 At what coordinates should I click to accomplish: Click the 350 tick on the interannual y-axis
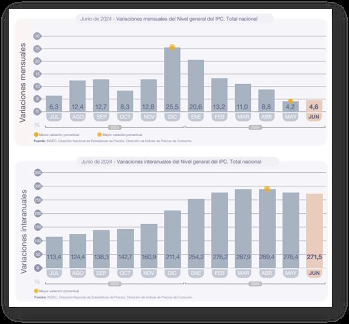(x=38, y=173)
